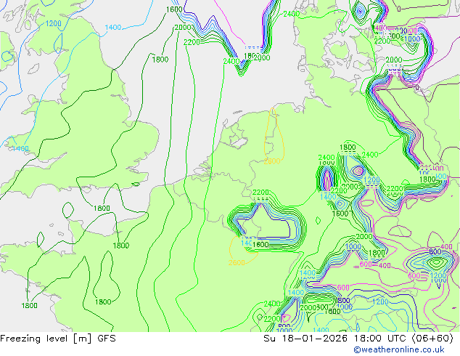Viewport: 460px width, 356px height.
Task: Click the blue 1200 contour label over Scotland
Action: [54, 23]
